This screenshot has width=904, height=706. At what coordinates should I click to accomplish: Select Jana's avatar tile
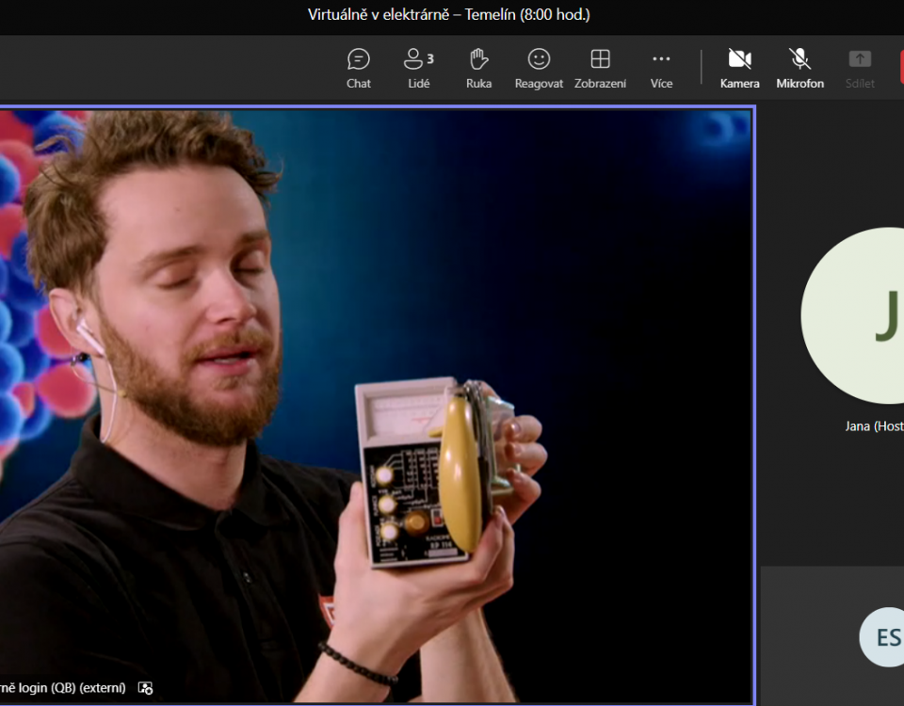point(853,315)
